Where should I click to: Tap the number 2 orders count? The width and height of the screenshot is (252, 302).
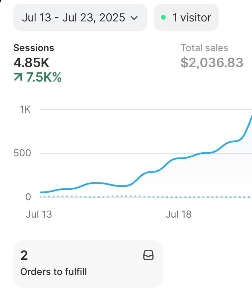pos(24,255)
